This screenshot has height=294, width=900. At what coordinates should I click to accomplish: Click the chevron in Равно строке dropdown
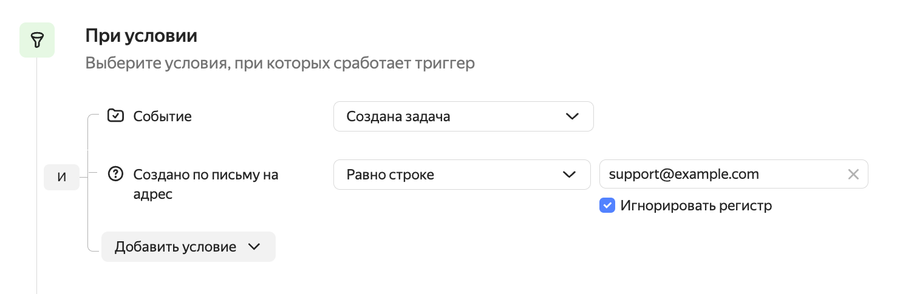point(569,175)
